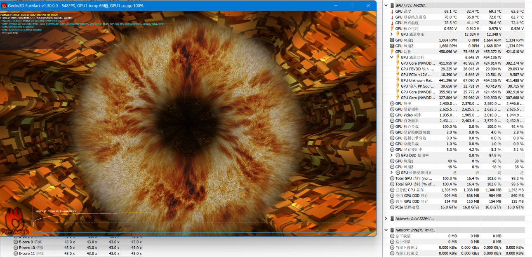532x257 pixels.
Task: Click the gauge icon beside GPU 显存控制器负载
Action: [392, 133]
